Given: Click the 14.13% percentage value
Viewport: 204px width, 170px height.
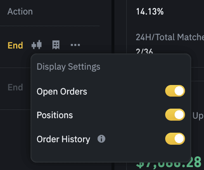Looking at the screenshot, I should coord(150,12).
